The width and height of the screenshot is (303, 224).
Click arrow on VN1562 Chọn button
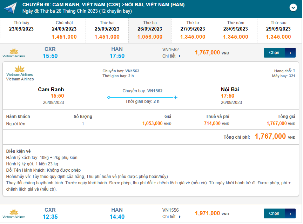tap(290, 53)
